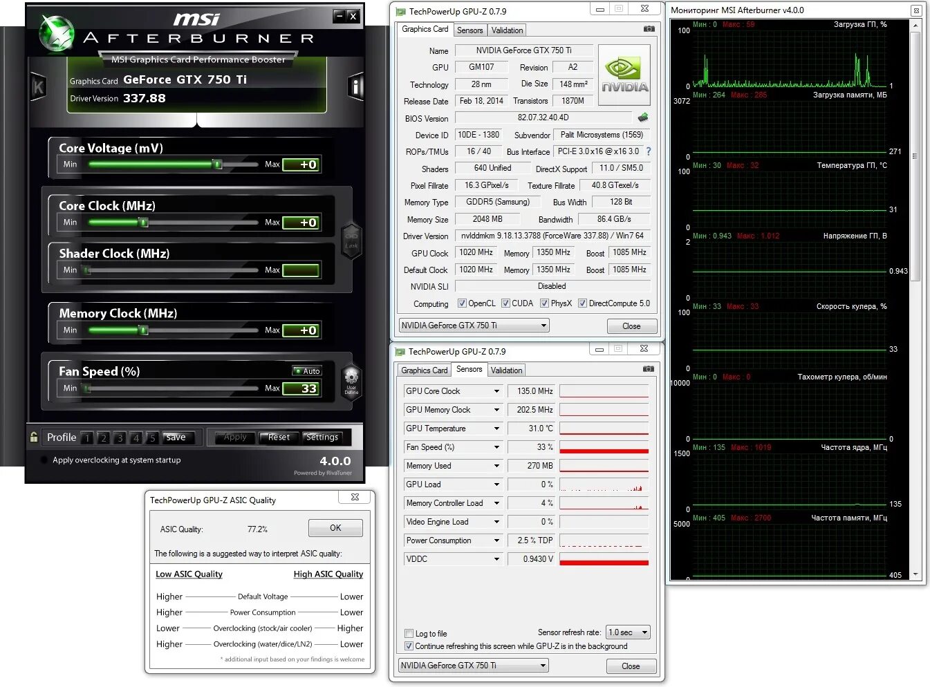The height and width of the screenshot is (687, 930).
Task: Click Reset button in Afterburner
Action: pos(279,437)
